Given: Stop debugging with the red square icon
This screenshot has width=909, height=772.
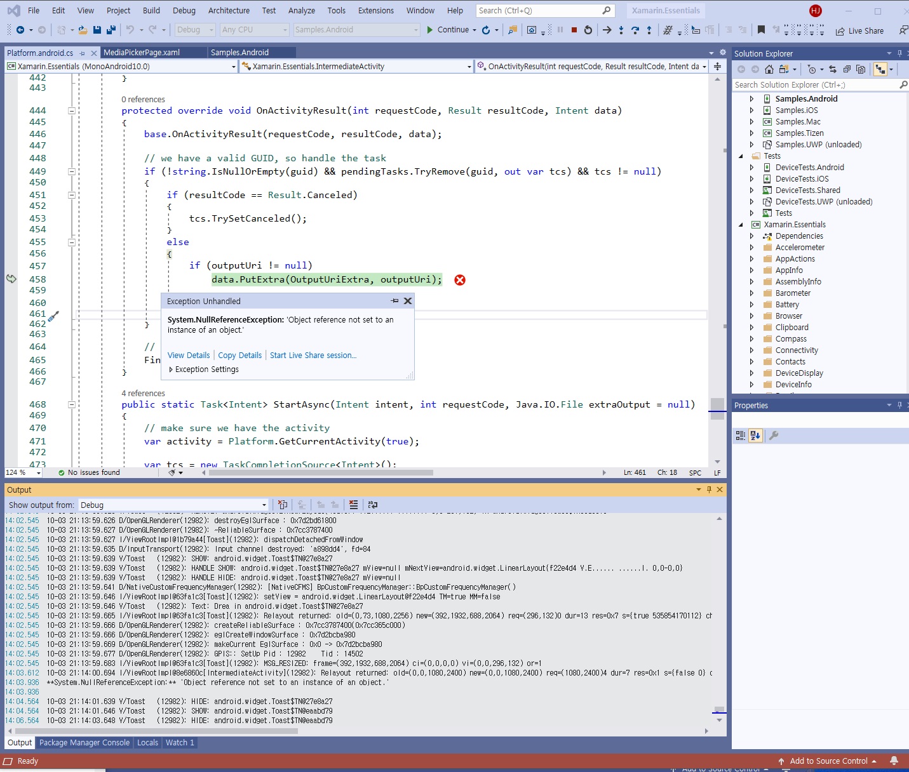Looking at the screenshot, I should click(x=574, y=30).
